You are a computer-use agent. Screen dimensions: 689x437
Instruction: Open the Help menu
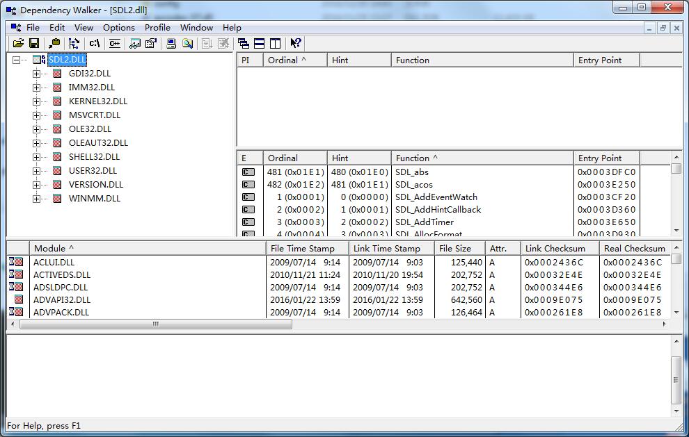click(x=232, y=27)
